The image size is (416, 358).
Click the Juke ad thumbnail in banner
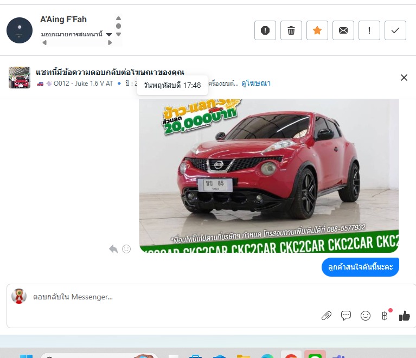[x=20, y=78]
